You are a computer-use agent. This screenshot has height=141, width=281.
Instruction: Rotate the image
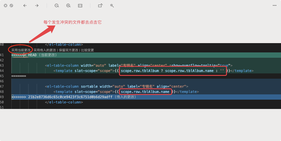100,6
